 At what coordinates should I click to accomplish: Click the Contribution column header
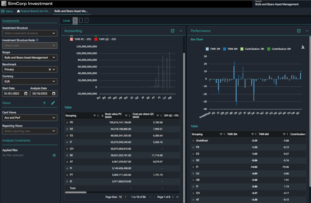point(298,134)
